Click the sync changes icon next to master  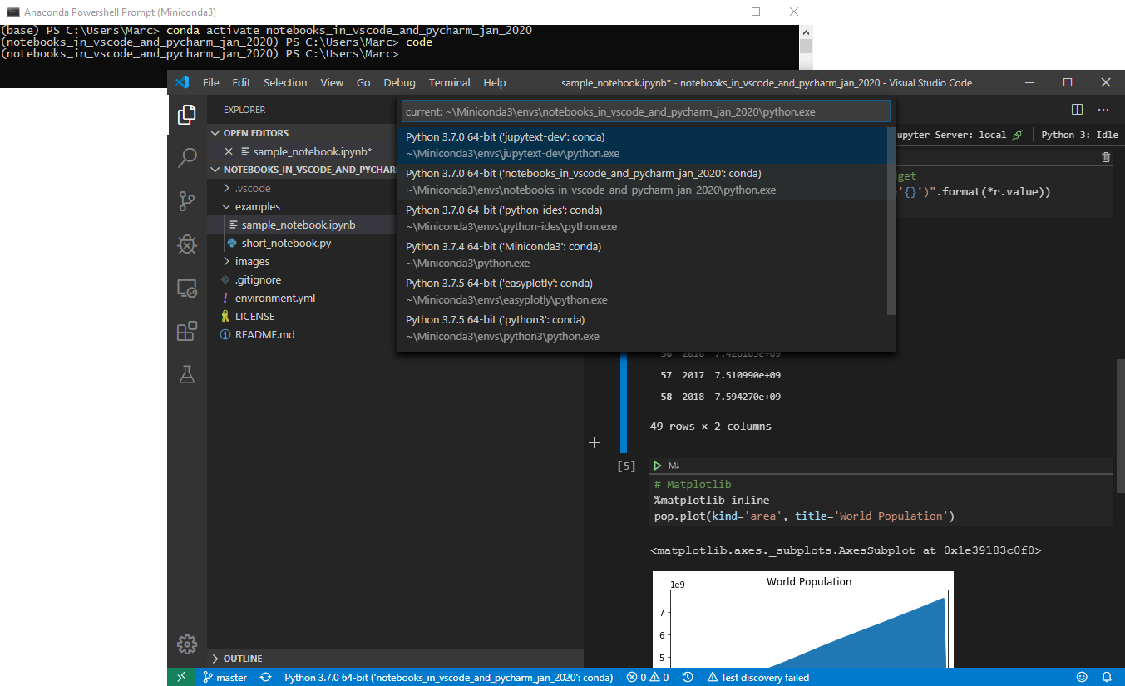(265, 677)
